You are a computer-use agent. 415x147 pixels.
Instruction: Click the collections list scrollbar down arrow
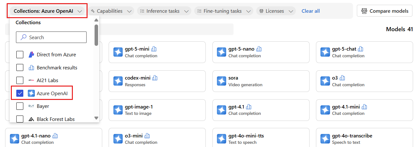click(x=96, y=118)
